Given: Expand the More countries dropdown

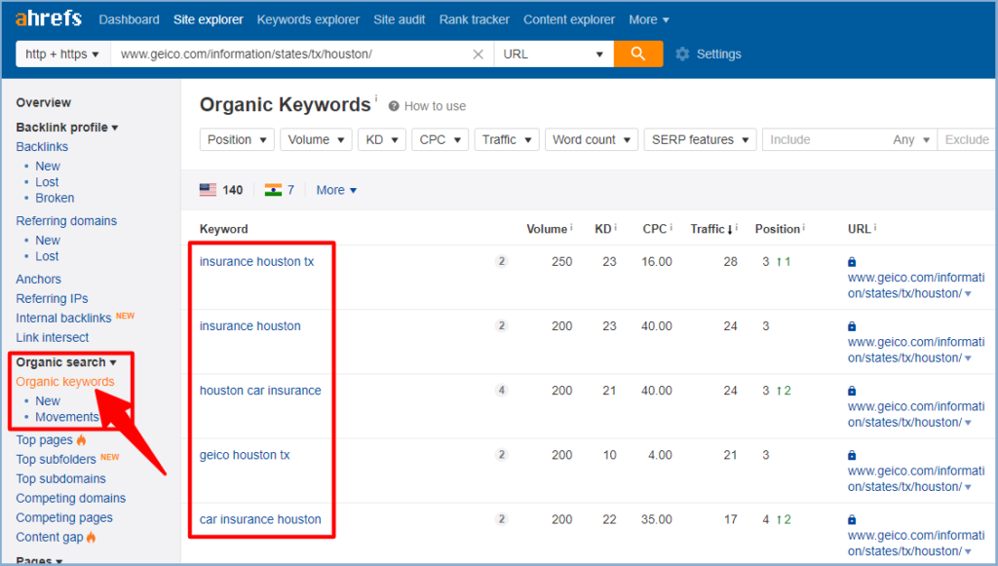Looking at the screenshot, I should click(336, 190).
